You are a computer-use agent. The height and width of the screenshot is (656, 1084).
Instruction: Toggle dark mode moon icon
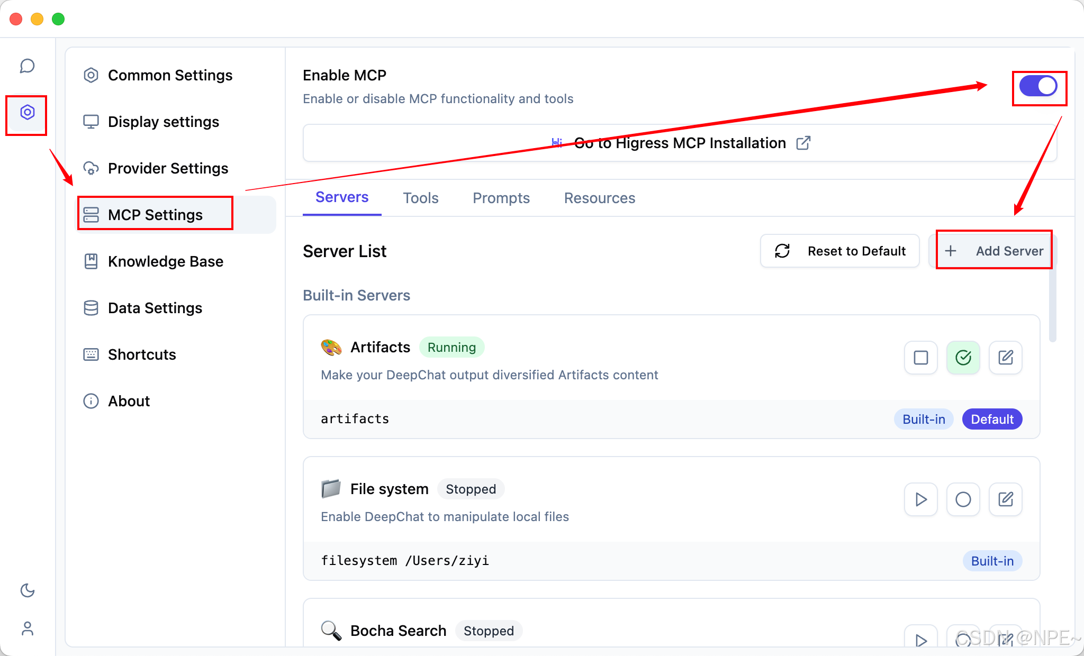click(x=27, y=590)
